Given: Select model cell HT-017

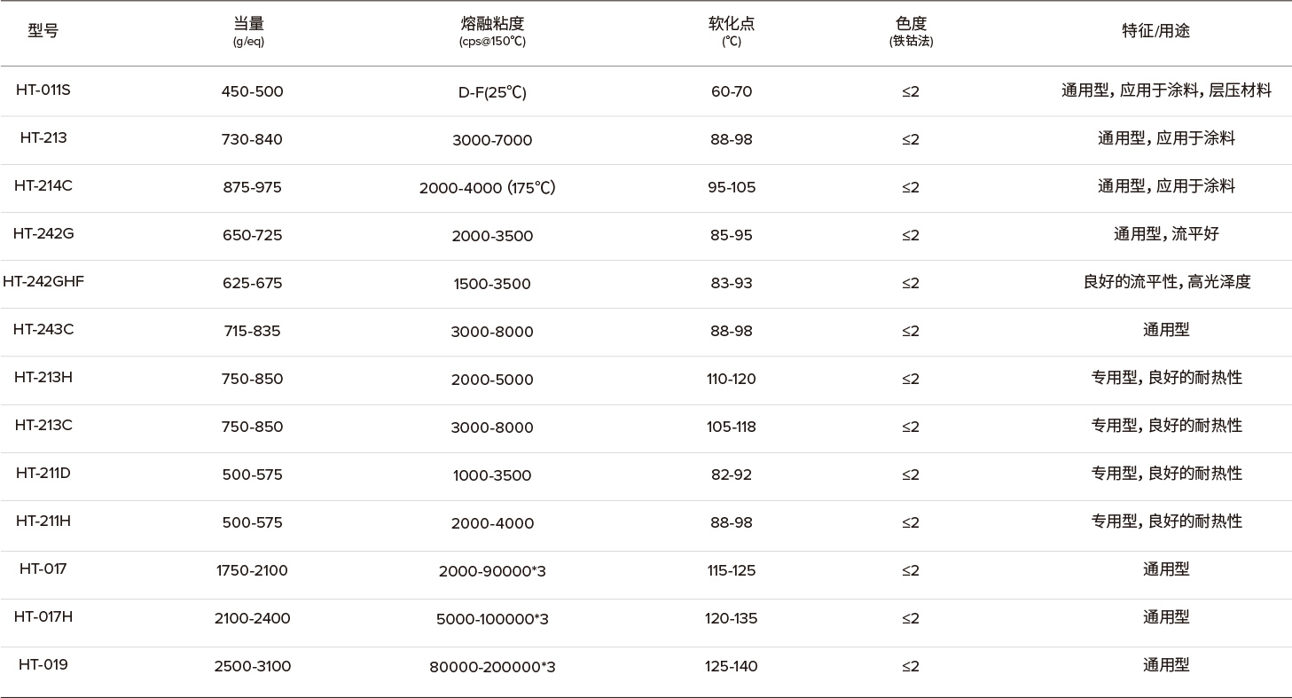Looking at the screenshot, I should 43,569.
